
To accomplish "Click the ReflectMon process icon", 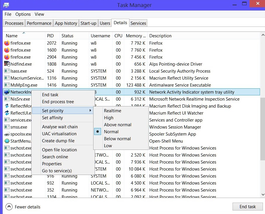I will [7, 106].
